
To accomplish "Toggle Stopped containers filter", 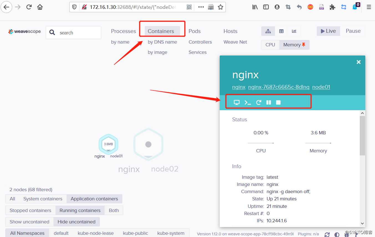I will click(x=31, y=210).
